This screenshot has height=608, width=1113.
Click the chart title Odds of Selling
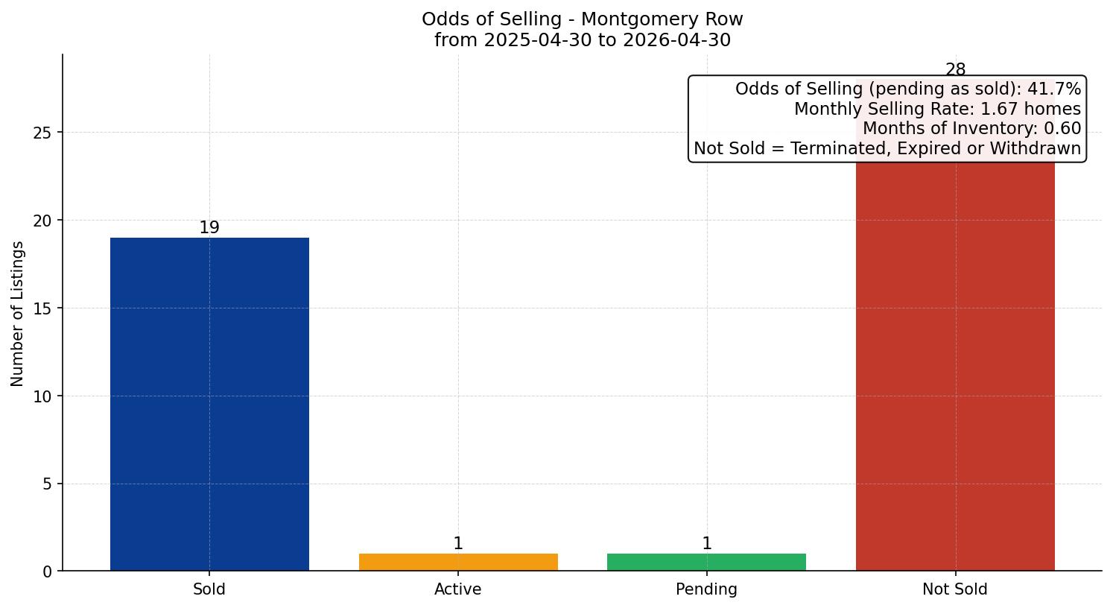(582, 19)
